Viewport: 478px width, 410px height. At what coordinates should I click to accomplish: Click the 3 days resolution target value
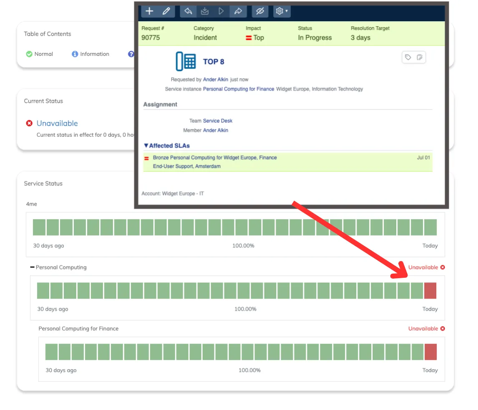[x=361, y=38]
